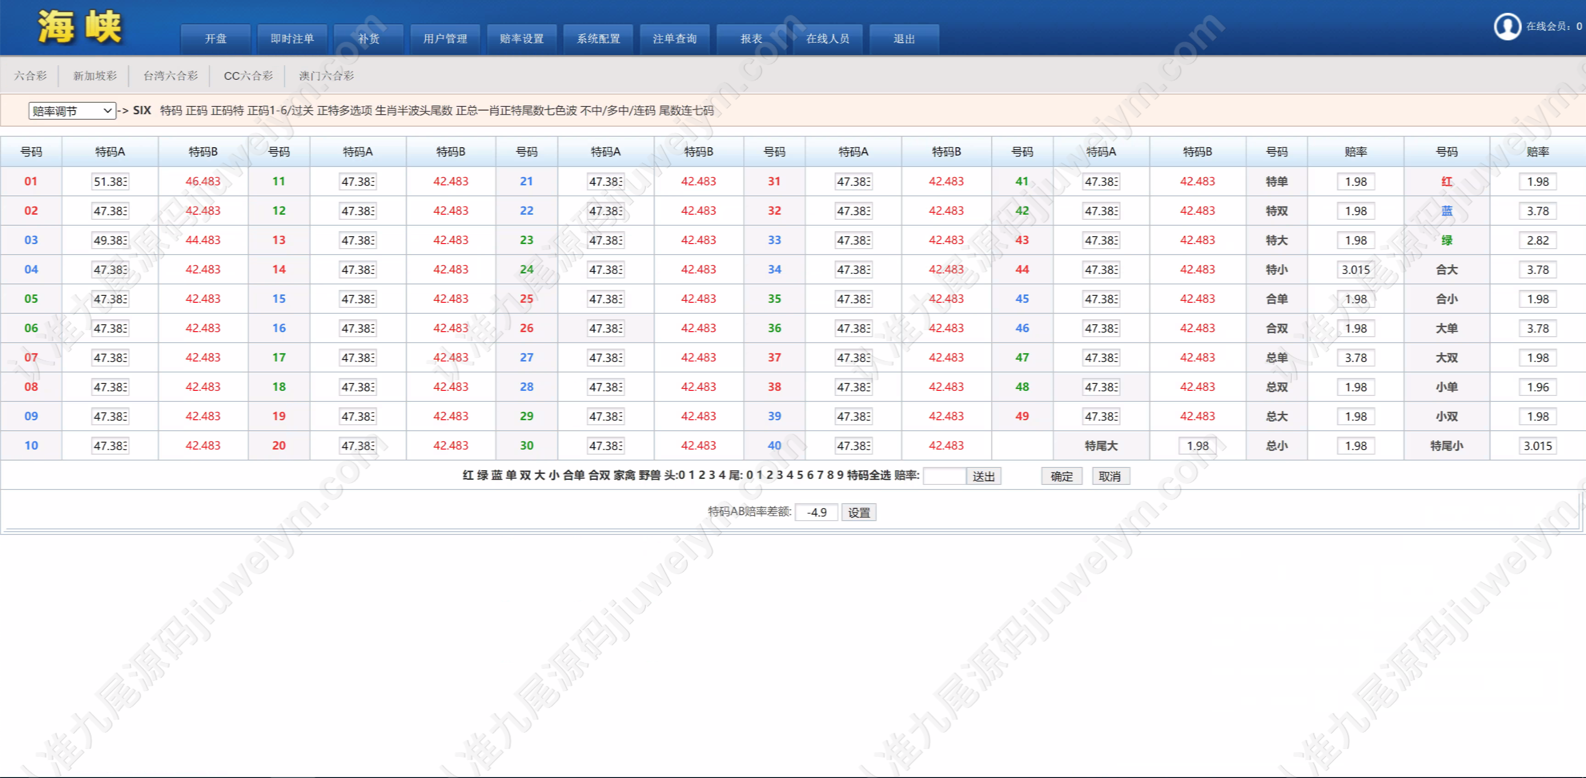
Task: Click the online member user avatar icon
Action: [1507, 27]
